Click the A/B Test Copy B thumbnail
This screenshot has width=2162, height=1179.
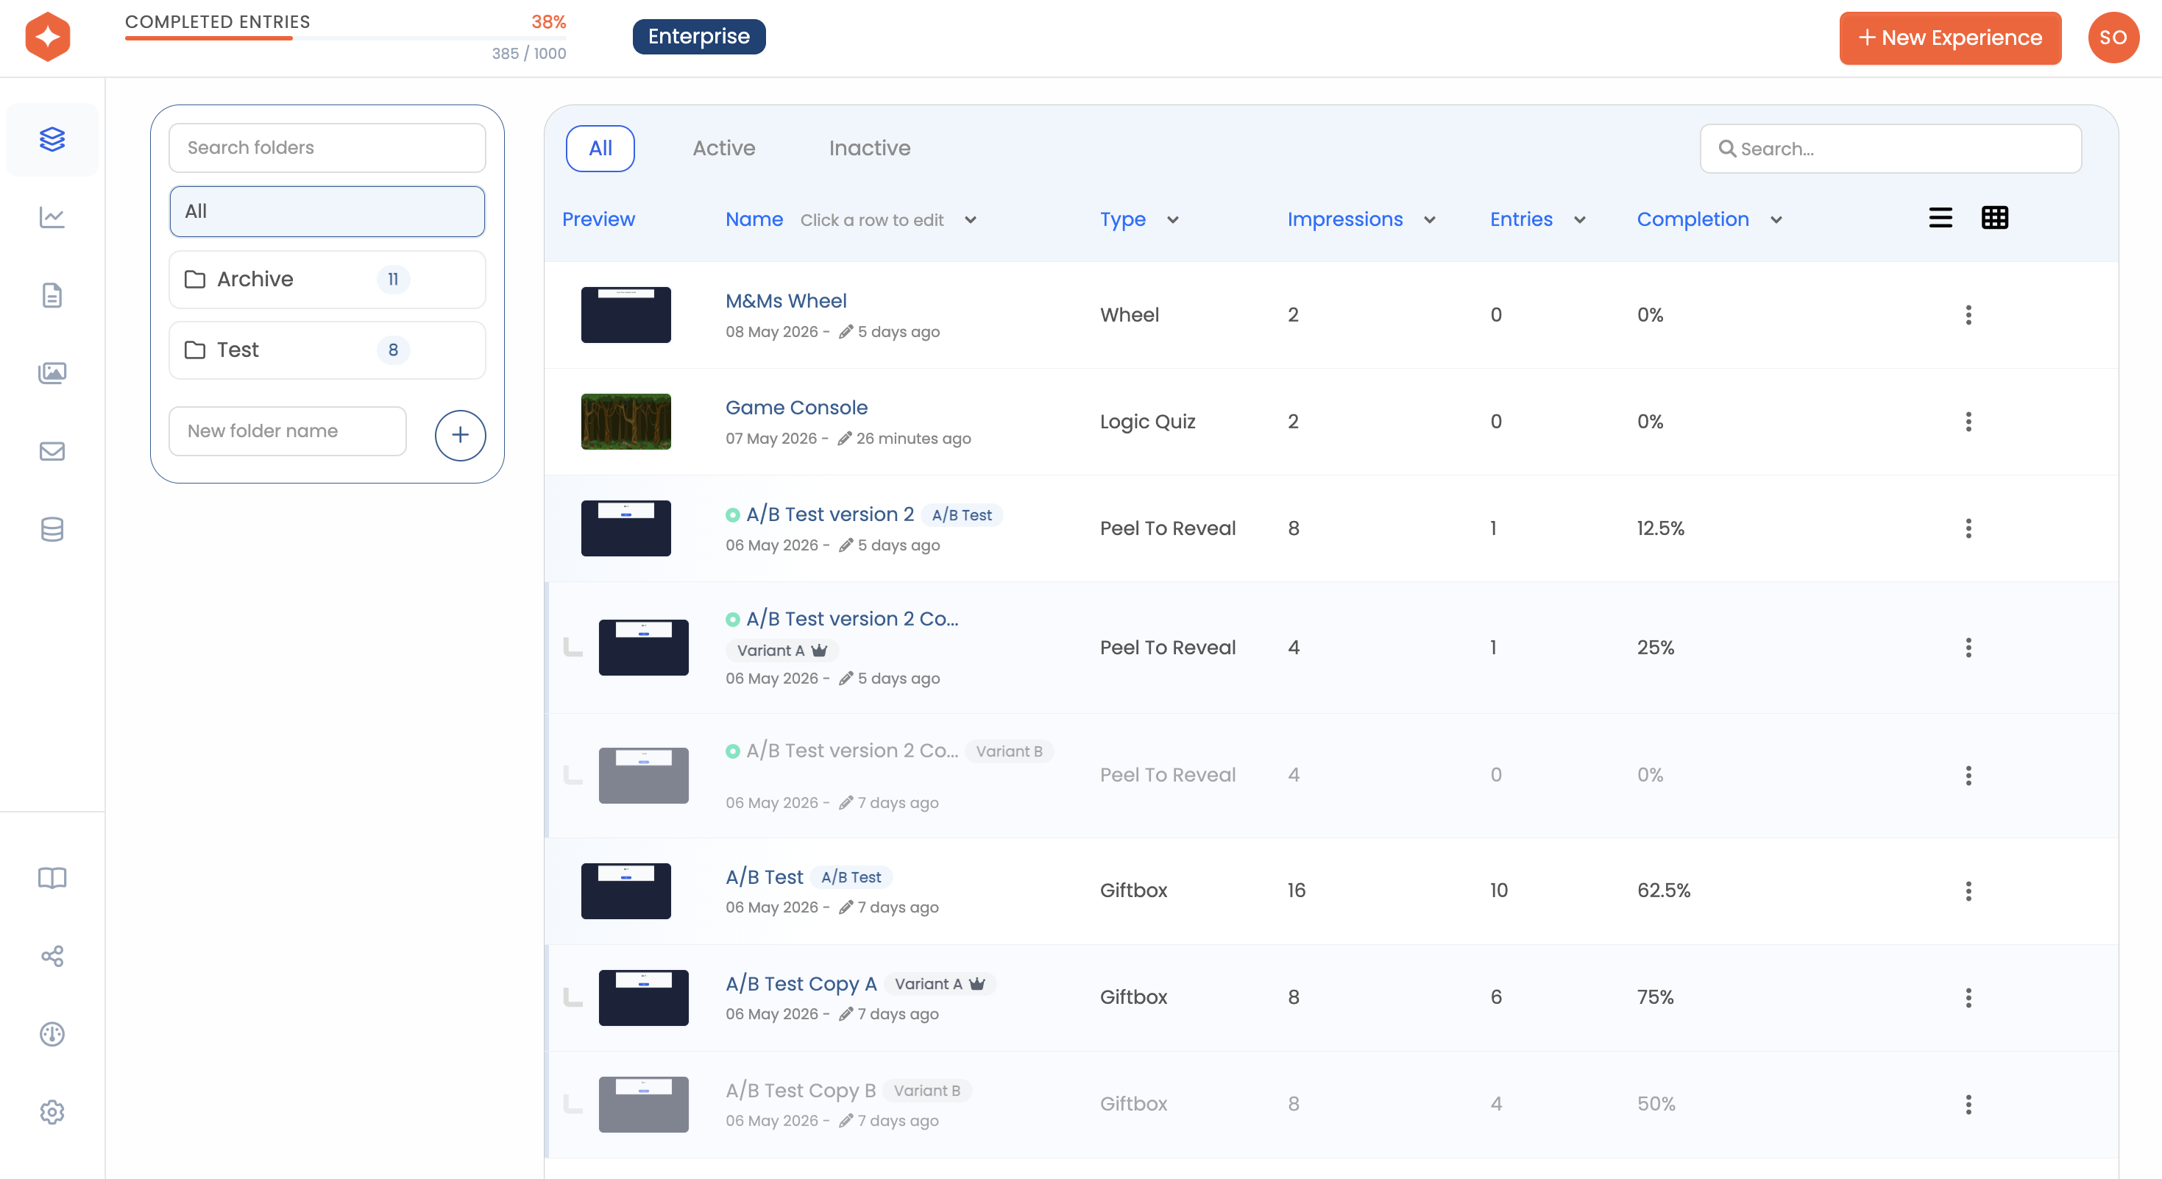point(643,1105)
